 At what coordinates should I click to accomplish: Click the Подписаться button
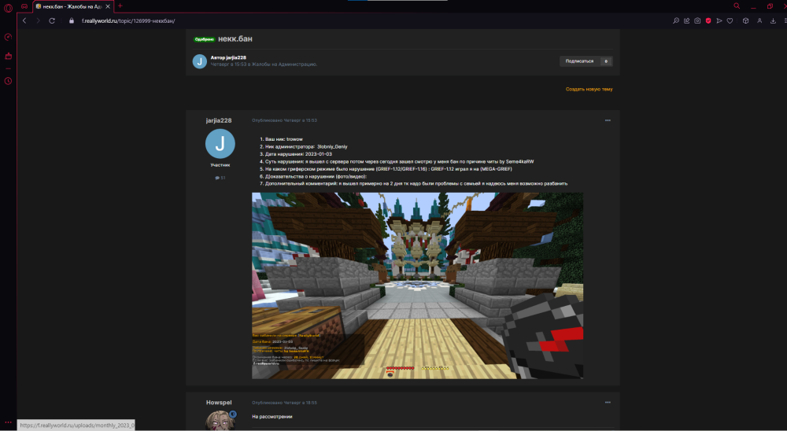coord(579,61)
